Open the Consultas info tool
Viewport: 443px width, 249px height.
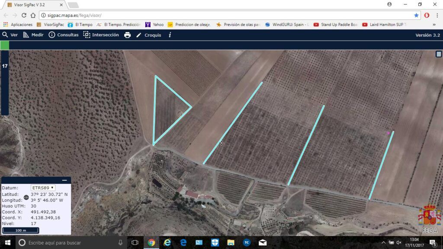(64, 35)
